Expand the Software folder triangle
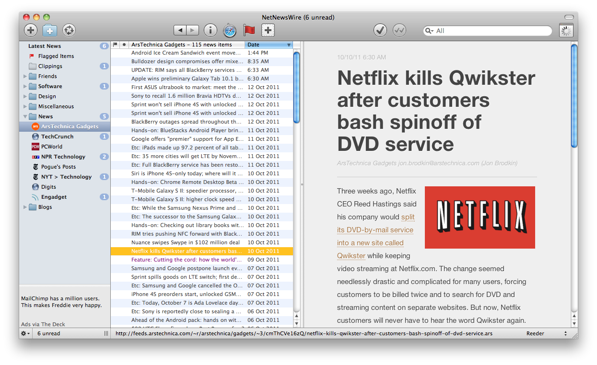 point(25,86)
